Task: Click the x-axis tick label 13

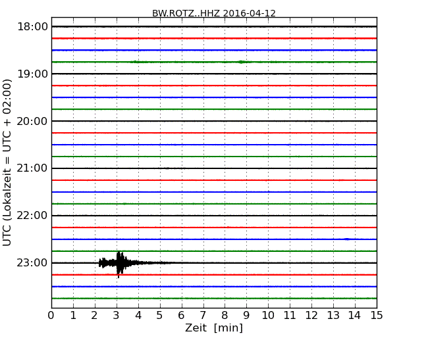Action: point(333,316)
